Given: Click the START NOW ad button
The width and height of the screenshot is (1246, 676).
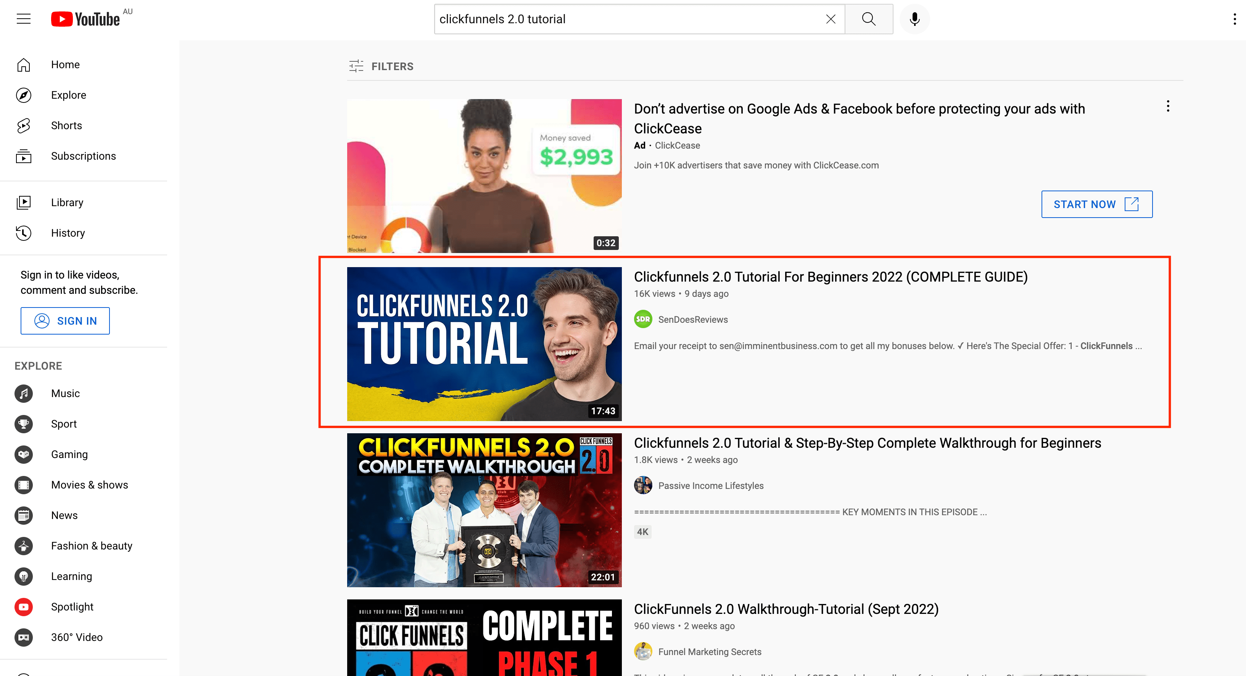Looking at the screenshot, I should point(1096,204).
